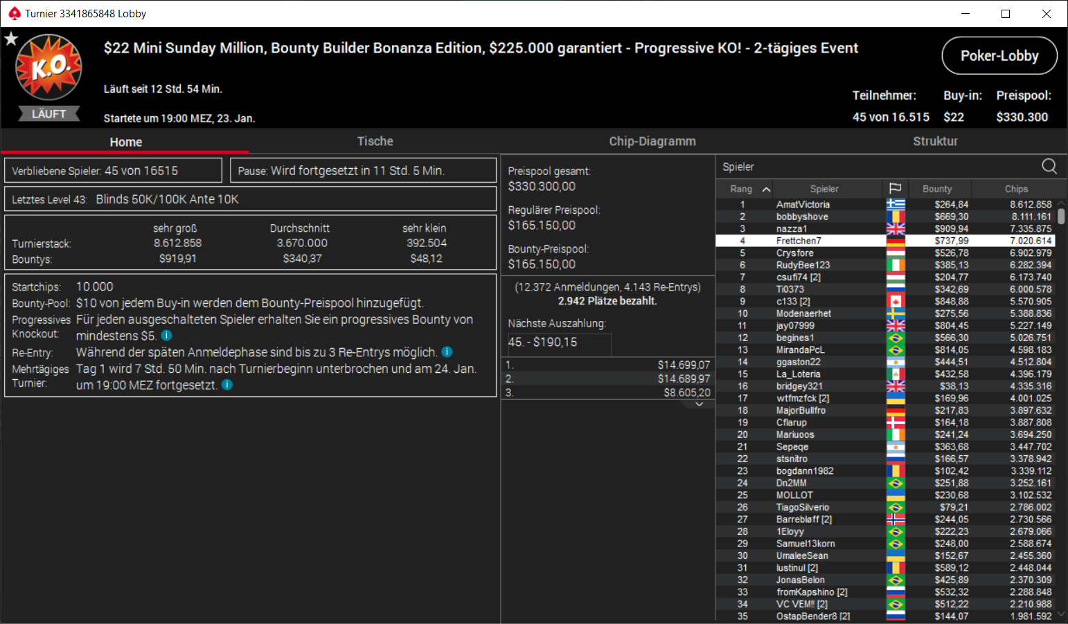Select player row wtfmzfck [2]
Viewport: 1068px width, 624px height.
tap(885, 398)
